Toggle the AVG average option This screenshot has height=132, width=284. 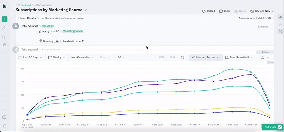[x=172, y=57]
